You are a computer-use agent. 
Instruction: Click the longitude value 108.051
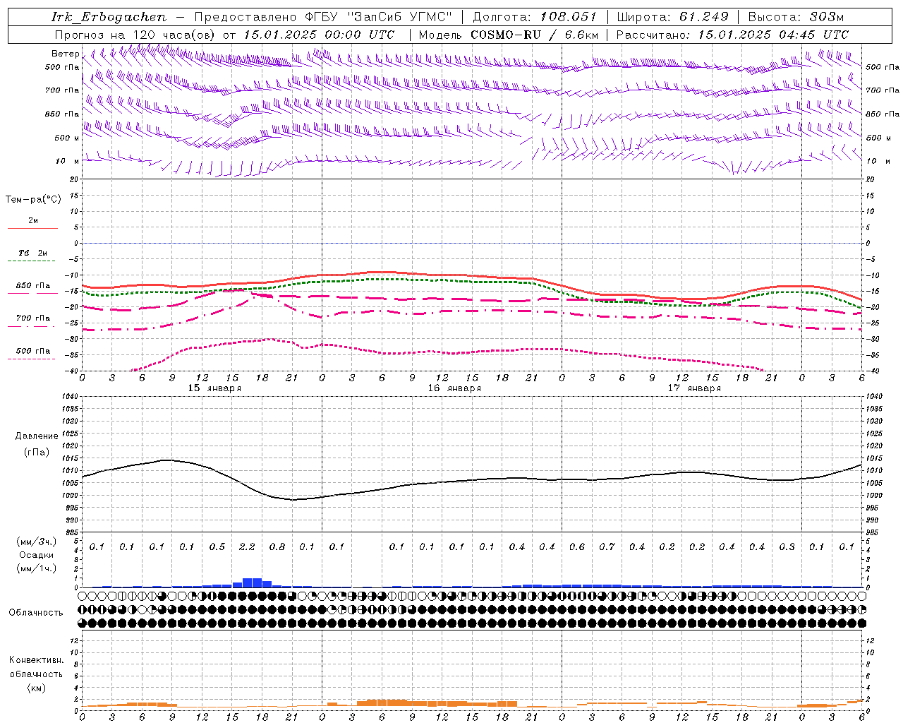tap(569, 17)
